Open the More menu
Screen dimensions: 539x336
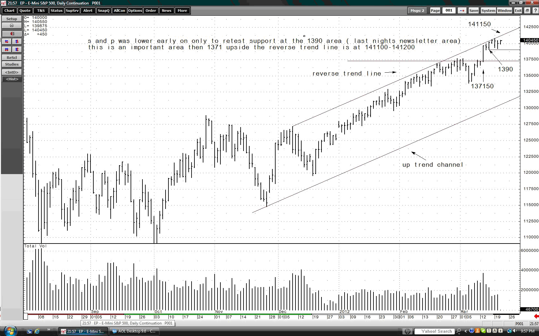[x=182, y=11]
